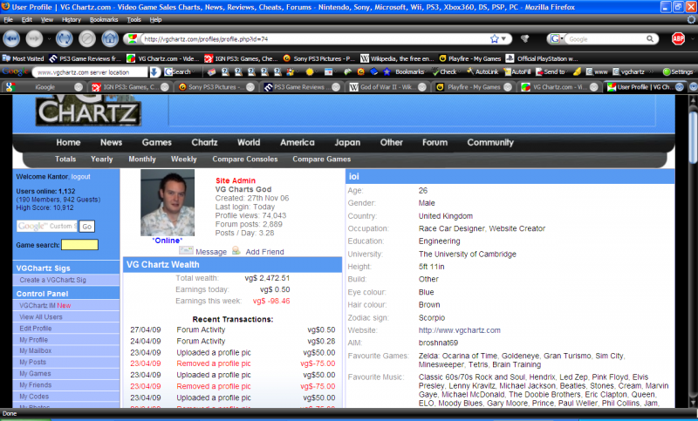The width and height of the screenshot is (698, 421).
Task: Click Japan in the site navigation
Action: [x=347, y=143]
